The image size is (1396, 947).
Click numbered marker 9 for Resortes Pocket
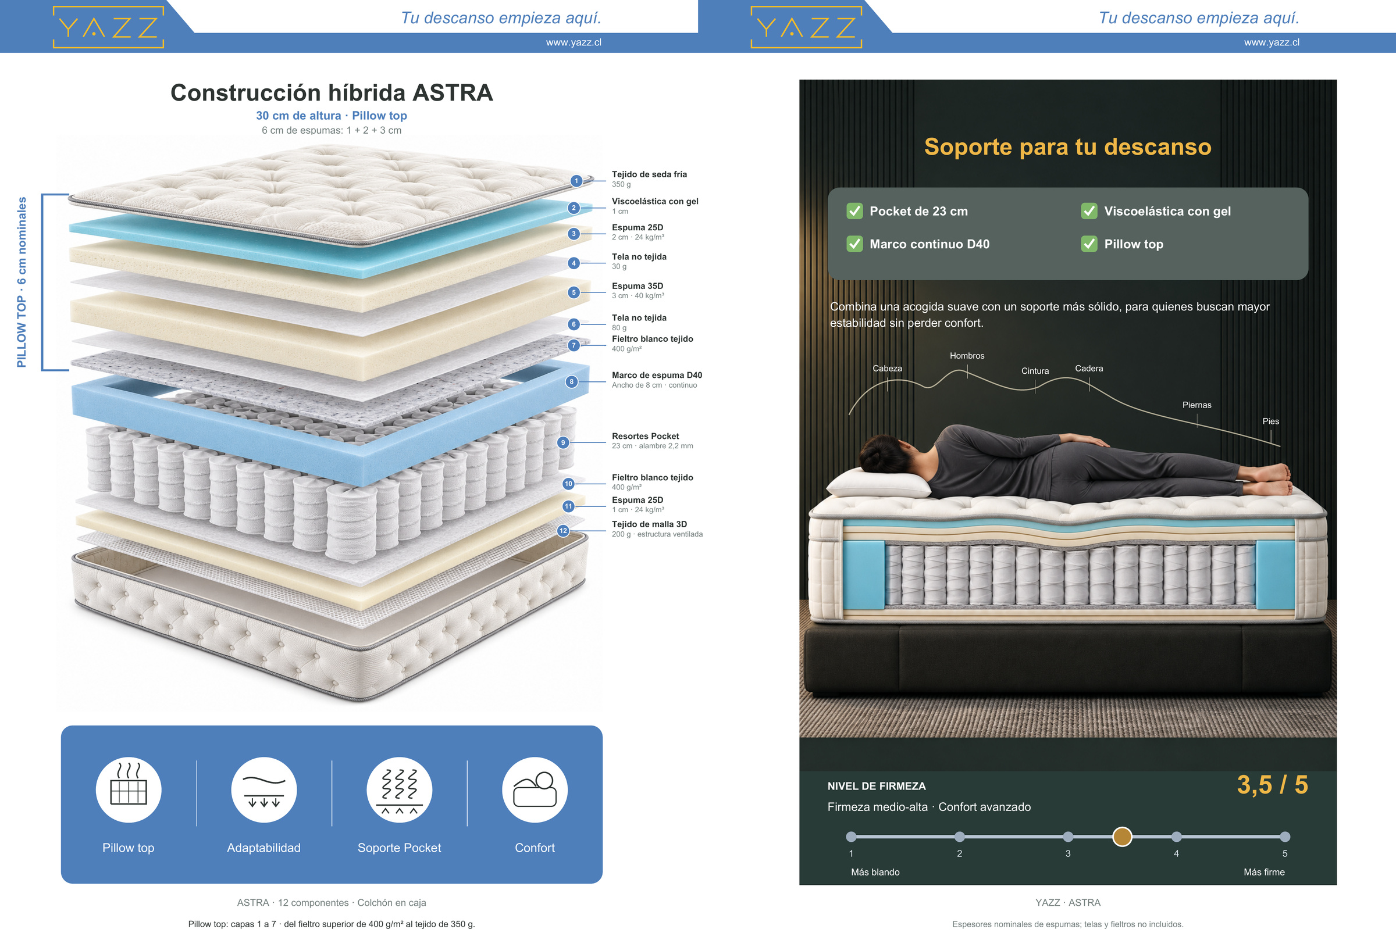pyautogui.click(x=563, y=442)
